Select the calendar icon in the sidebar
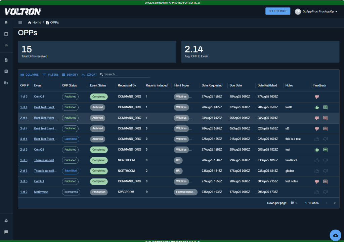The image size is (344, 242). click(6, 34)
